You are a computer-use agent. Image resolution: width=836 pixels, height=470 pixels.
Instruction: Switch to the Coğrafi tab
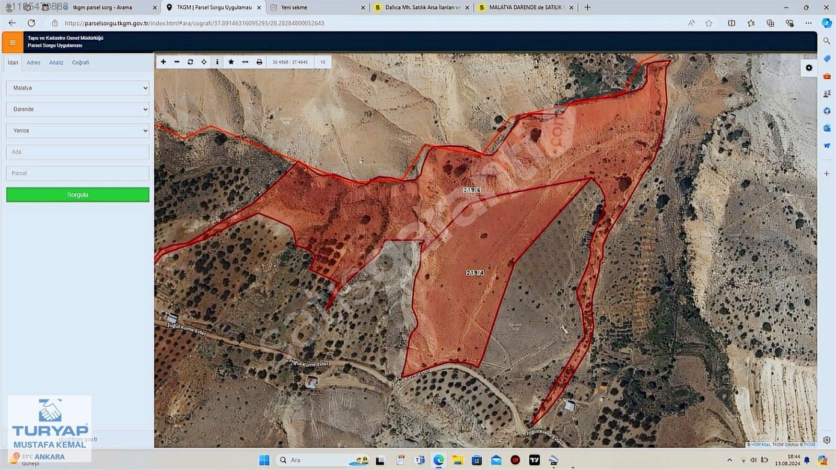(x=80, y=63)
